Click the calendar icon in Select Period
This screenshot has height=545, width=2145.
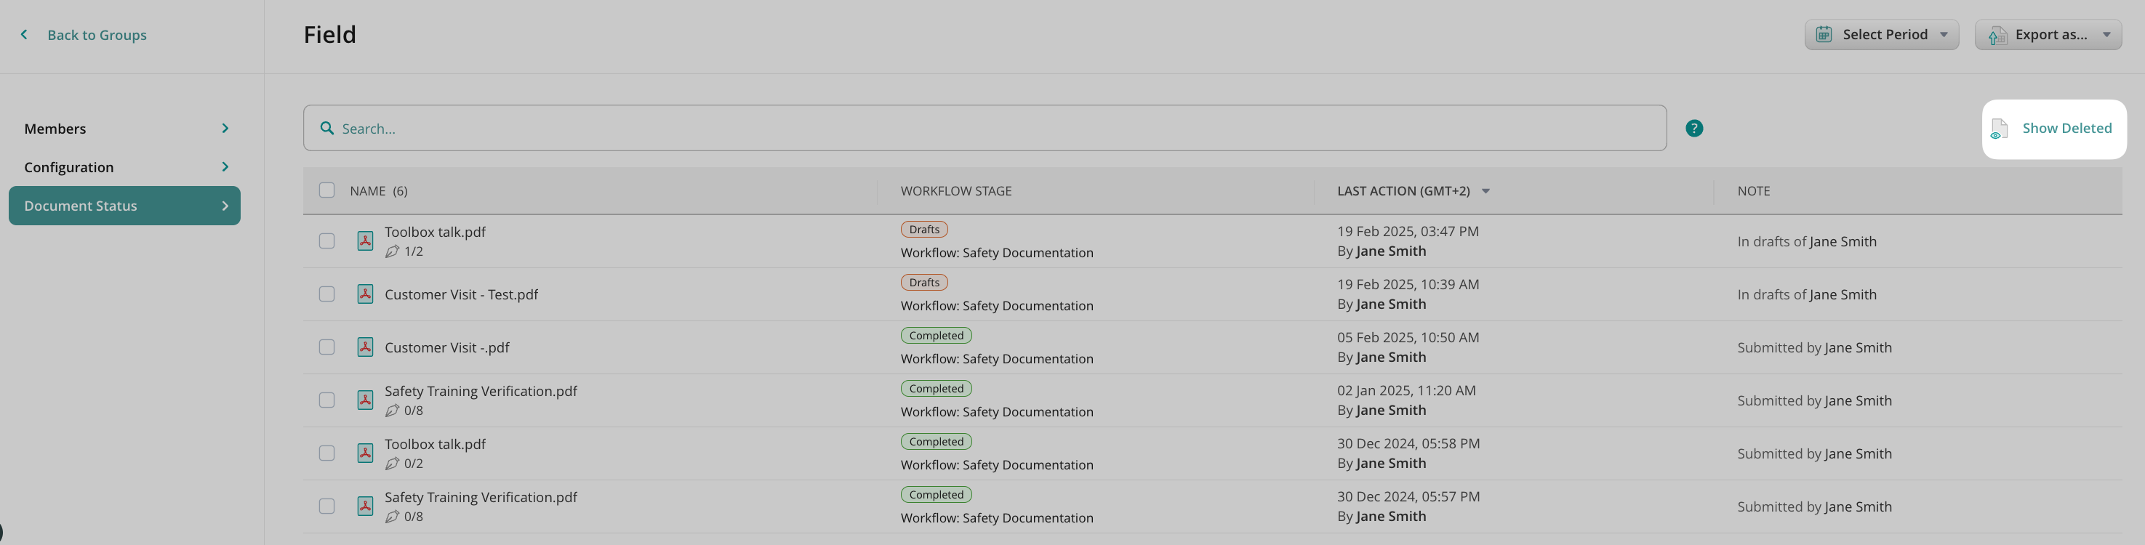click(x=1824, y=35)
